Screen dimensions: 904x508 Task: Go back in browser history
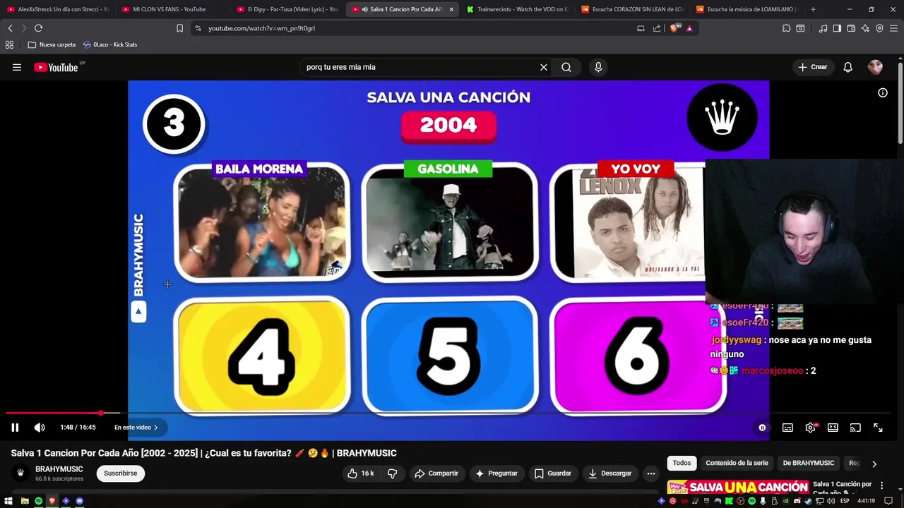[10, 28]
